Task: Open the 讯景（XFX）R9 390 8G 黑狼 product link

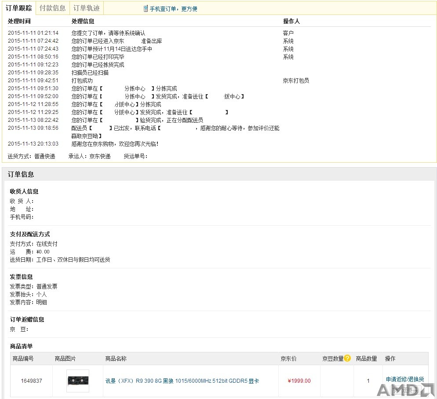Action: point(182,381)
